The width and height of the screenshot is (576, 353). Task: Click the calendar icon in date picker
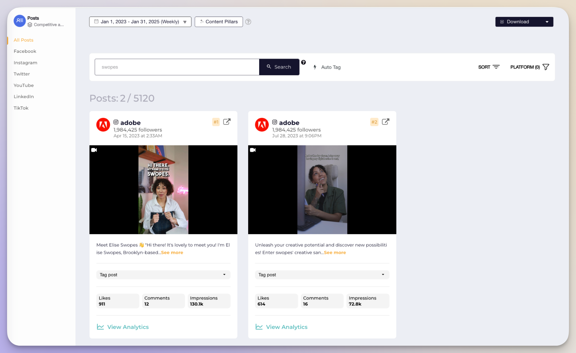(x=96, y=21)
